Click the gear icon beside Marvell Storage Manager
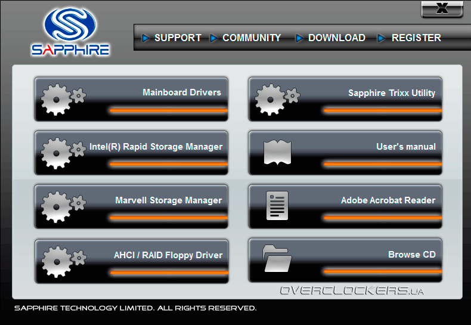Screen dimensions: 471x325 [63, 207]
